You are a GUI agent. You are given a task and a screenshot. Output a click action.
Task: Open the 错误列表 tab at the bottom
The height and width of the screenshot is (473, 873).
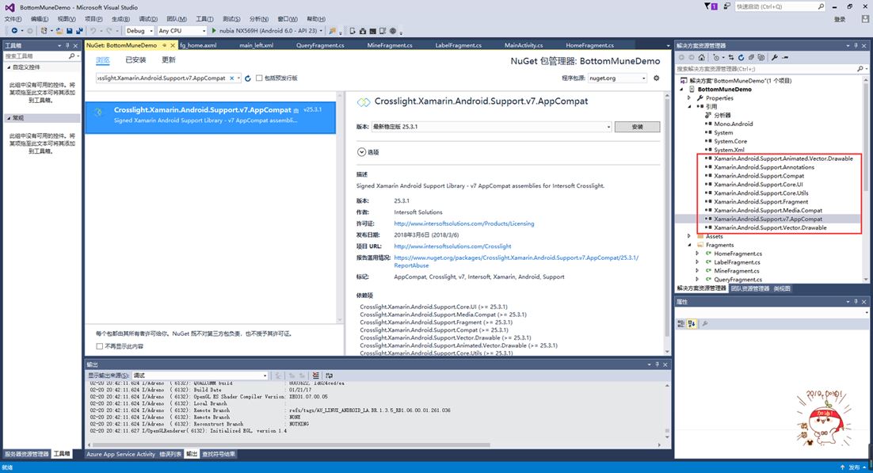coord(170,454)
